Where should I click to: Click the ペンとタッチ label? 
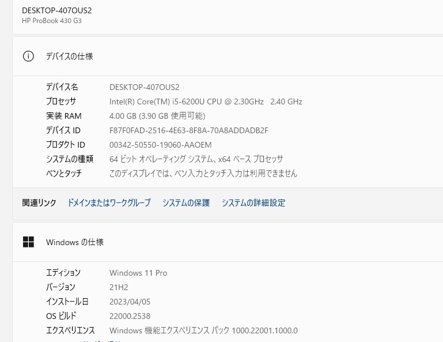pyautogui.click(x=64, y=173)
